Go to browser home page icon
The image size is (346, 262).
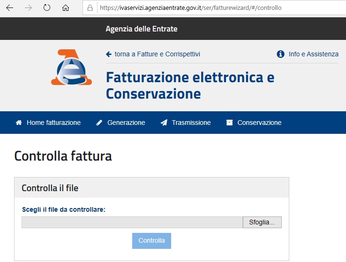(66, 8)
